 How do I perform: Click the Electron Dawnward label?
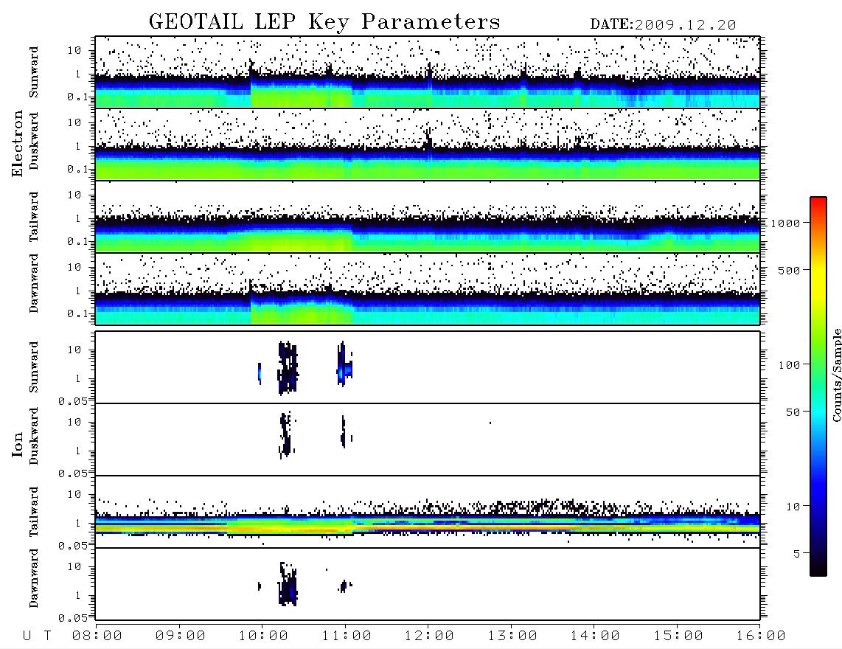pos(35,284)
